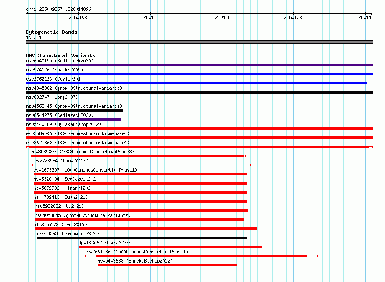Click nsv5829383 (Almarri2020) label
Screen dimensions: 385x282
(68, 233)
